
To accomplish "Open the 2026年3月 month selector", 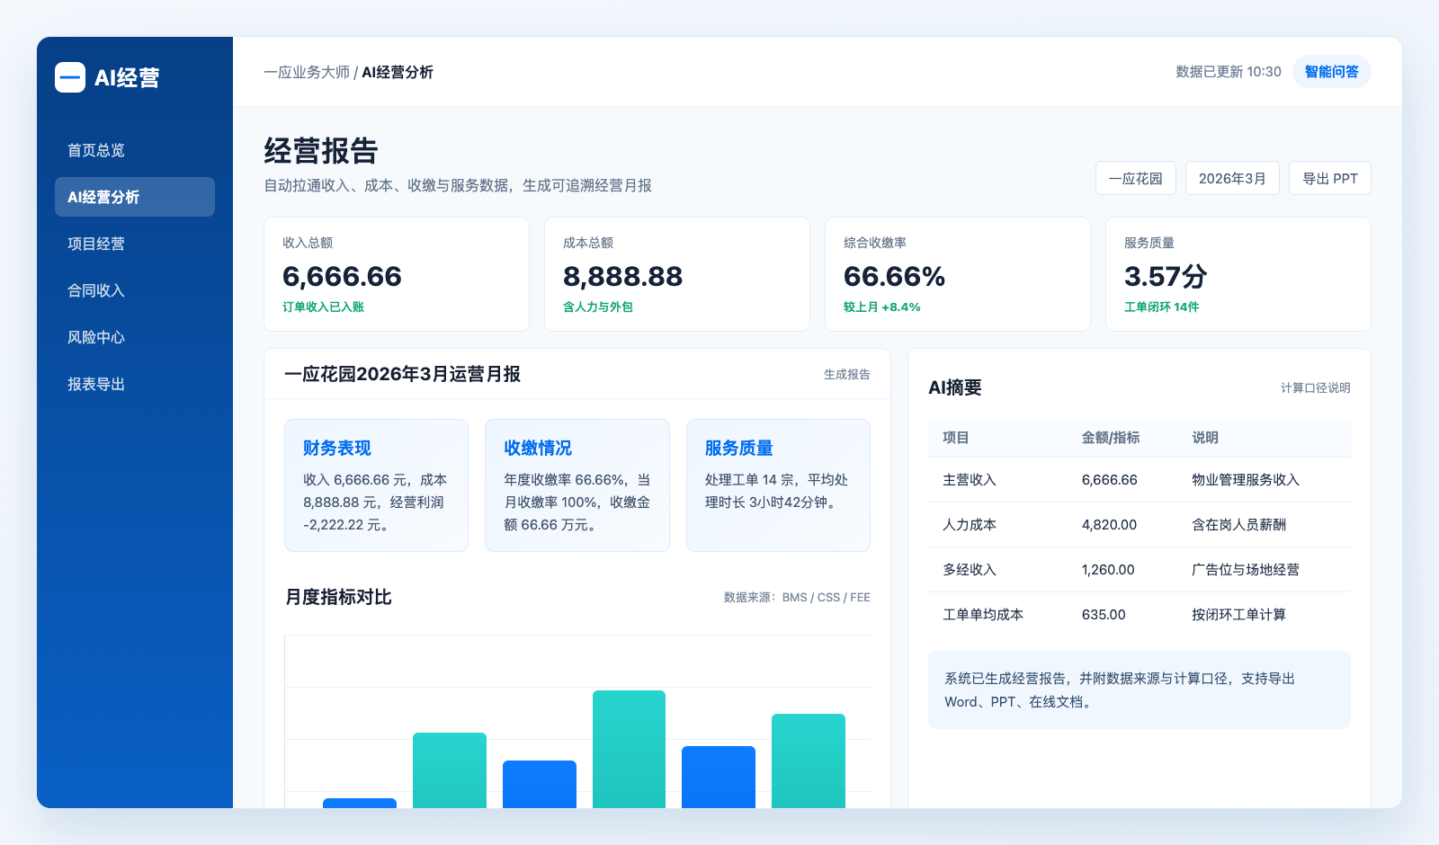I will point(1232,178).
